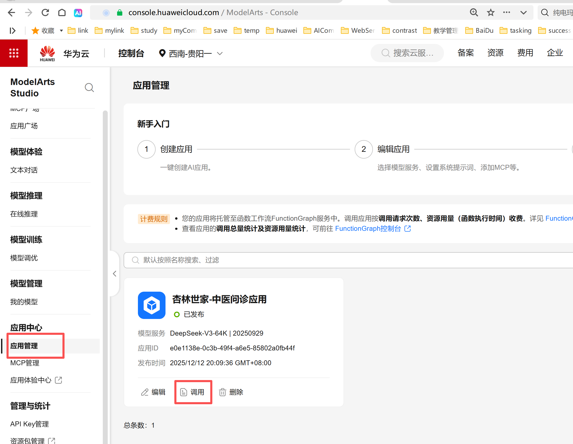Image resolution: width=573 pixels, height=444 pixels.
Task: Click the 编辑 button on app card
Action: pos(153,392)
